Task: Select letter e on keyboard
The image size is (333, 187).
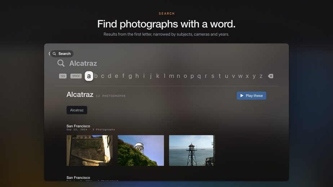Action: pos(116,76)
